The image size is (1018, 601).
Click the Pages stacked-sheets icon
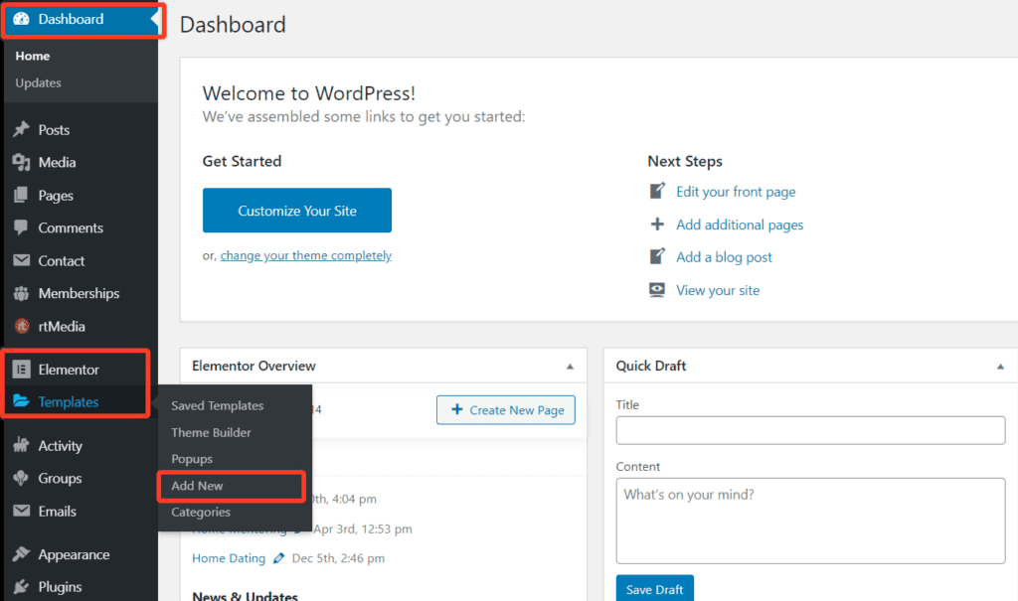[x=22, y=195]
